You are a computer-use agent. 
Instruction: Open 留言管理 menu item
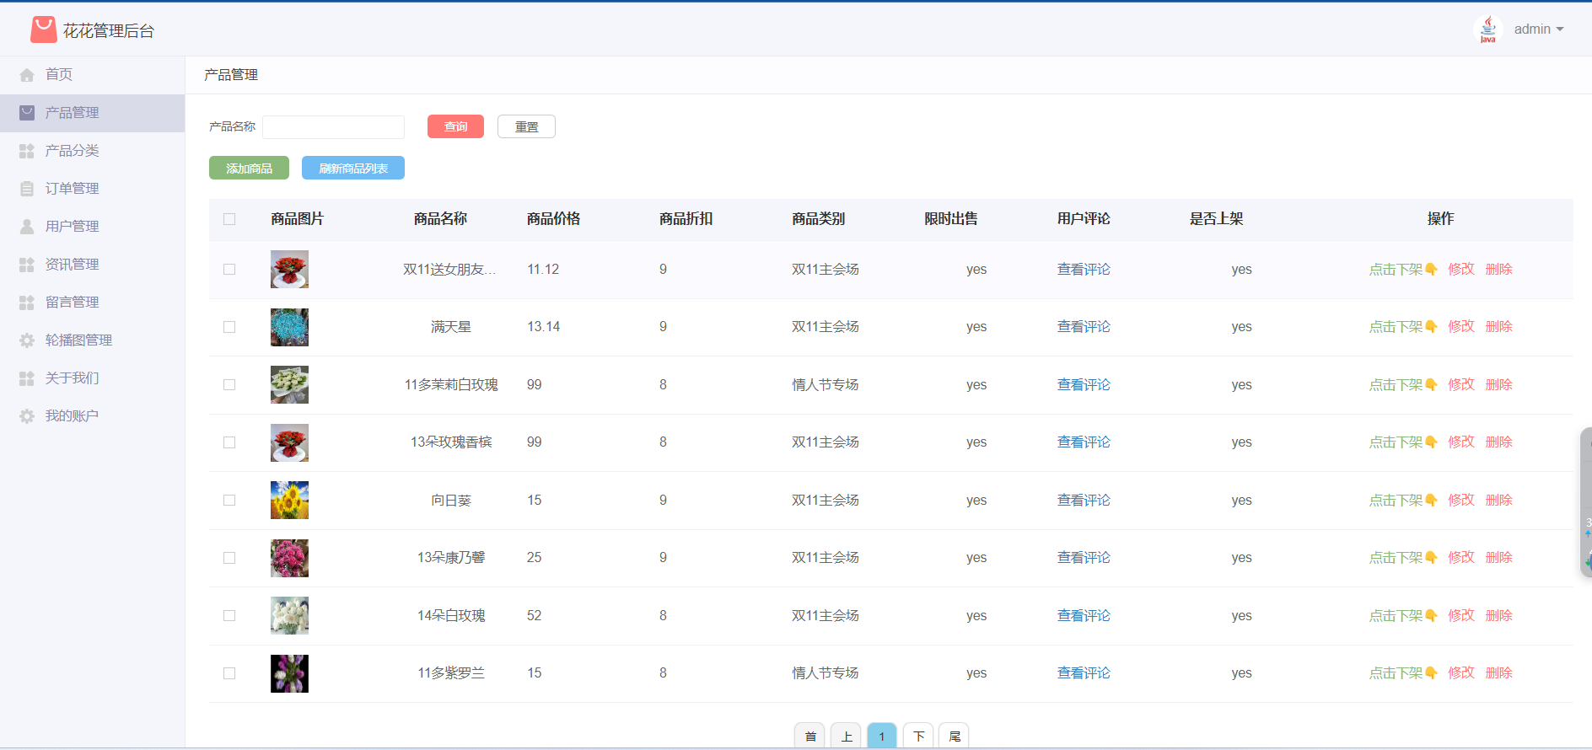pos(92,303)
